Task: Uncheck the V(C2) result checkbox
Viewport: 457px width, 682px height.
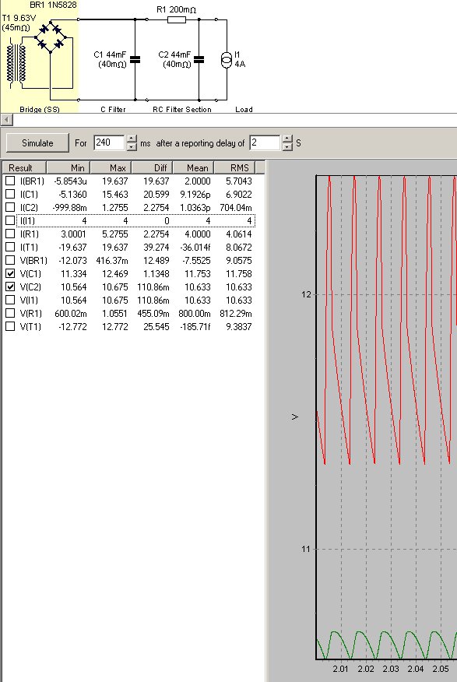Action: [x=10, y=287]
